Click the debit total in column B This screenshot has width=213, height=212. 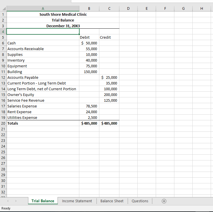(89, 123)
